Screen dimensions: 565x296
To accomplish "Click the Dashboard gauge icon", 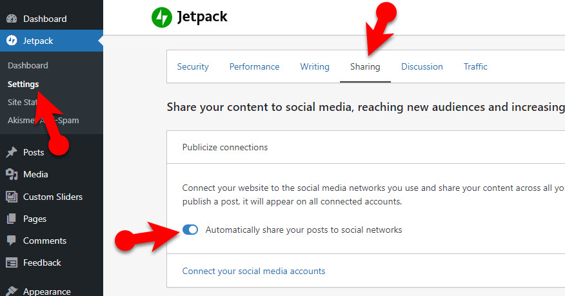I will [12, 19].
